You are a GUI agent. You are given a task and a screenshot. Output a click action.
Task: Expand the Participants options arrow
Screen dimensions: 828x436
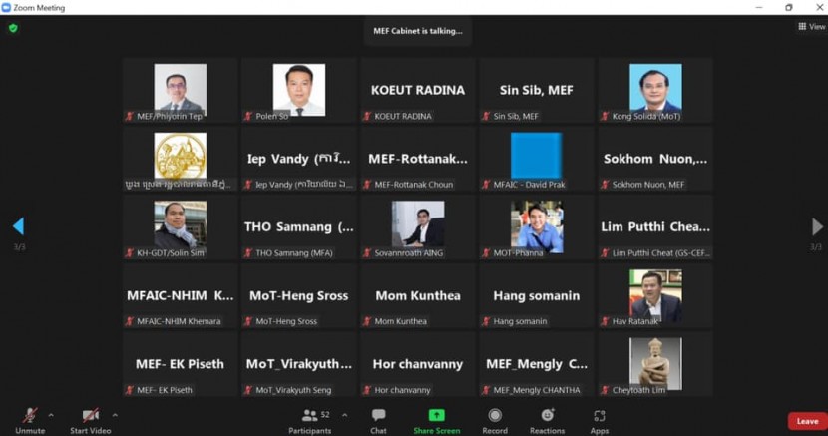click(345, 415)
